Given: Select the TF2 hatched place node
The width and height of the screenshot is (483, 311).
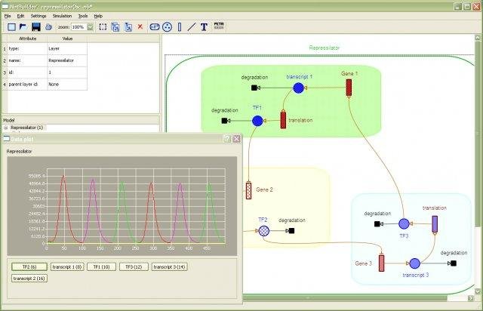Looking at the screenshot, I should tap(263, 230).
